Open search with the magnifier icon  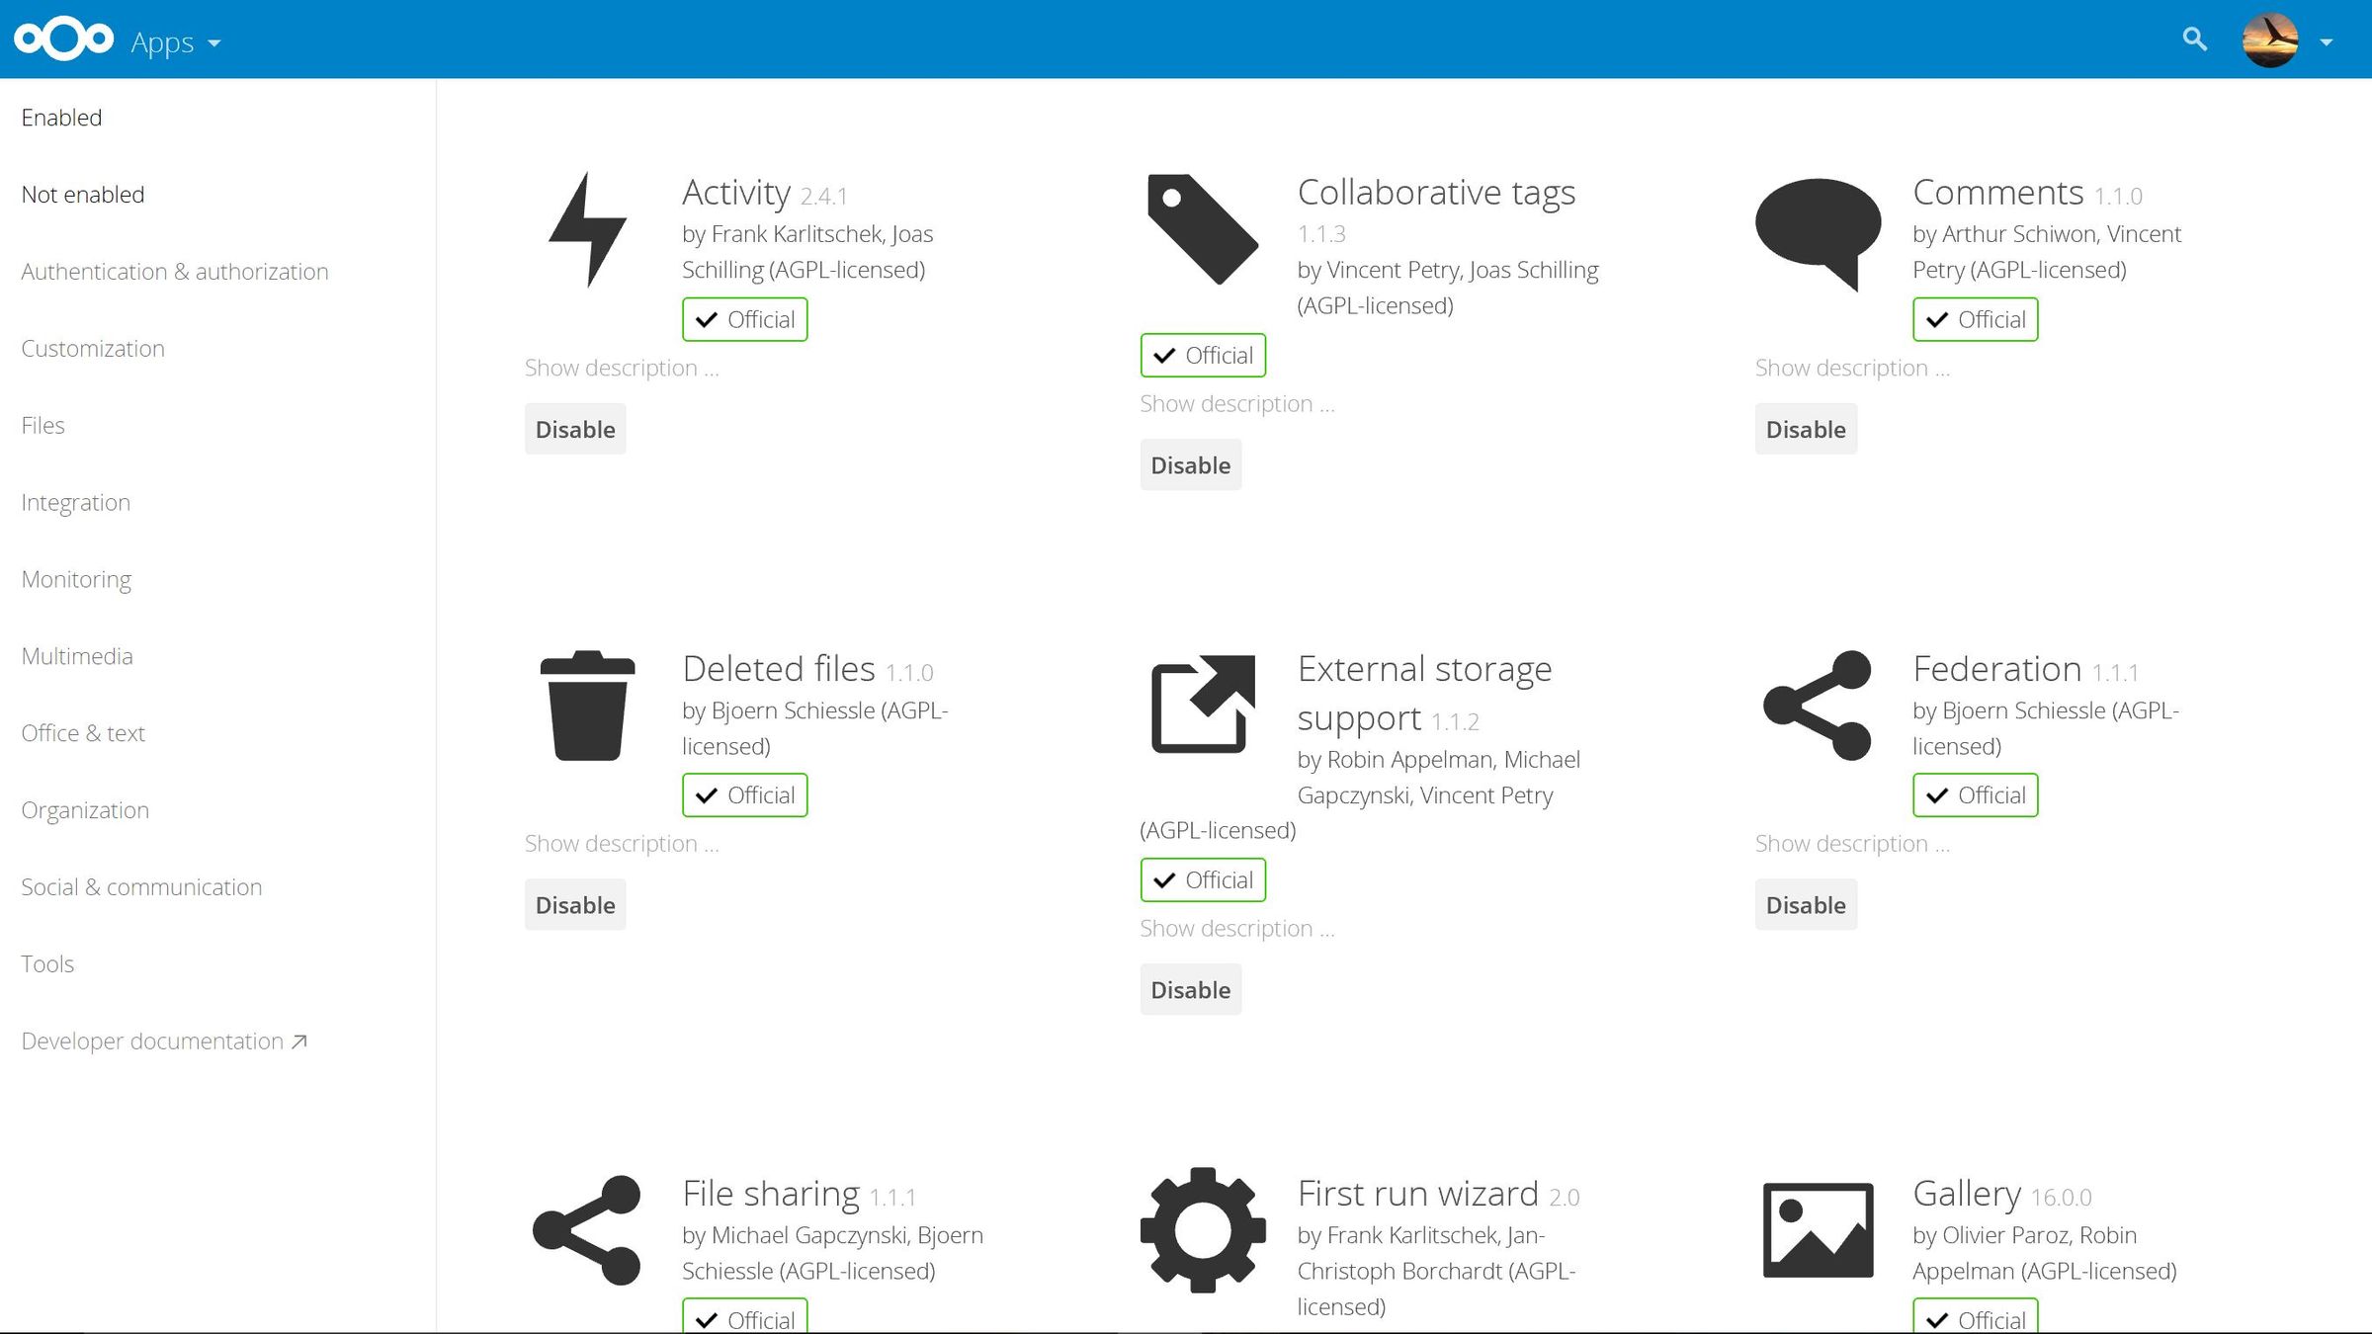2194,40
